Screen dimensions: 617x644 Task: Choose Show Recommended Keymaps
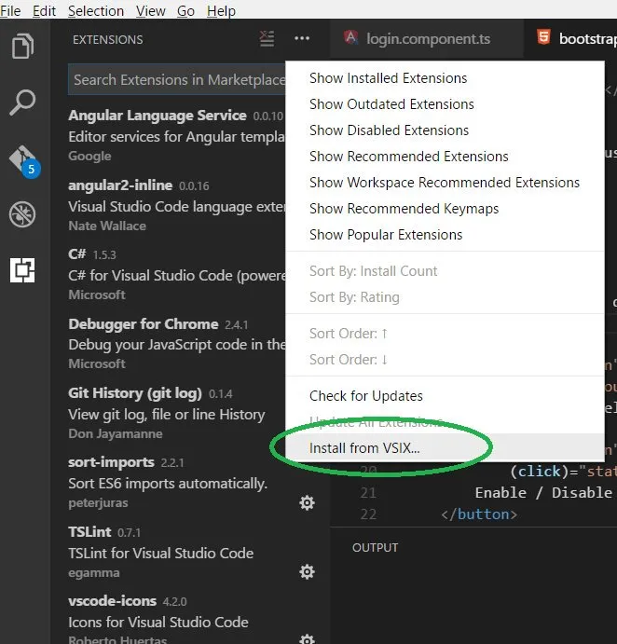445,209
